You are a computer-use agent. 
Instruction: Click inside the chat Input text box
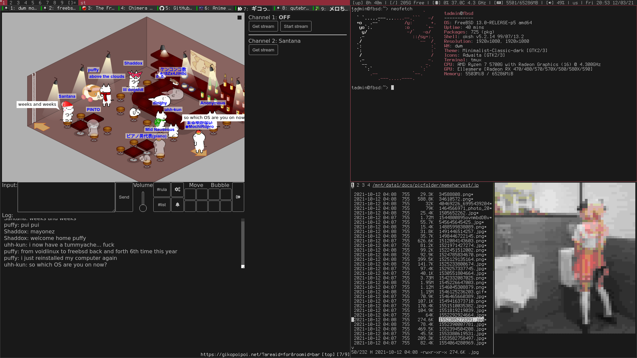tap(66, 197)
